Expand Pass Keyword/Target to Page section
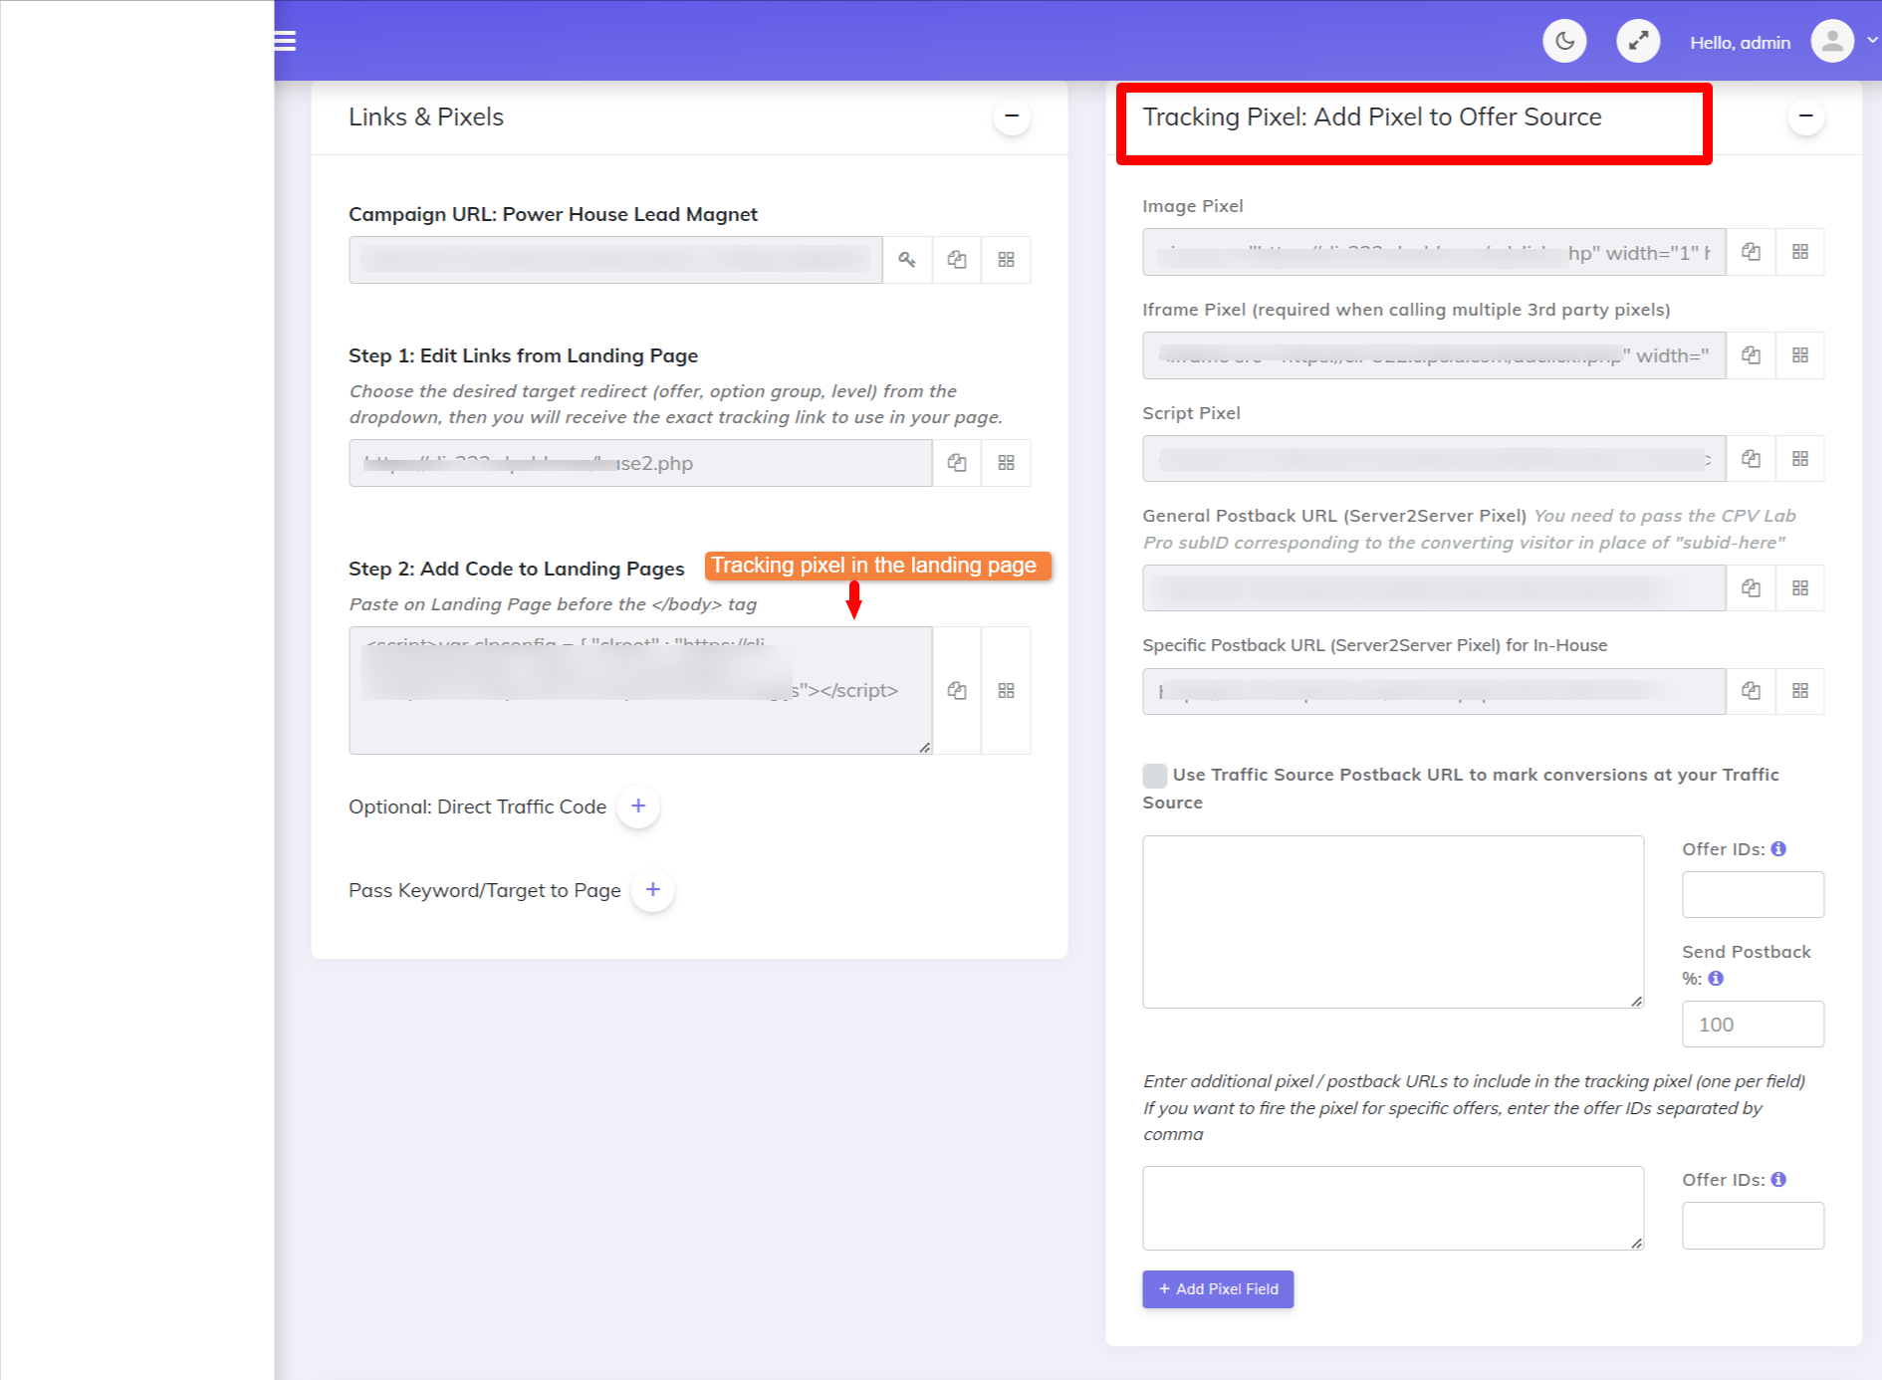The image size is (1882, 1380). coord(653,889)
